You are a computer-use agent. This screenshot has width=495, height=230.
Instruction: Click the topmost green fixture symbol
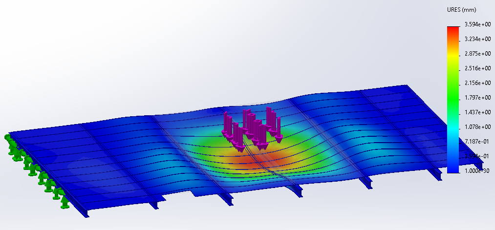(8, 138)
